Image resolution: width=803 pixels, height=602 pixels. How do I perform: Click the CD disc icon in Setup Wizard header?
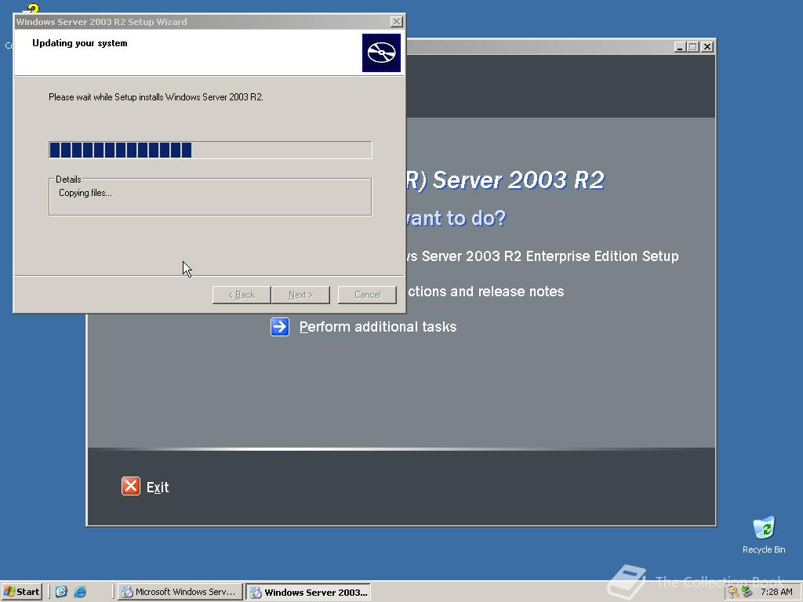point(382,53)
